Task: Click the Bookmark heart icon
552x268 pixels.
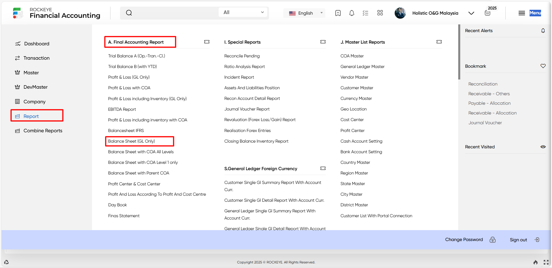Action: pos(543,66)
